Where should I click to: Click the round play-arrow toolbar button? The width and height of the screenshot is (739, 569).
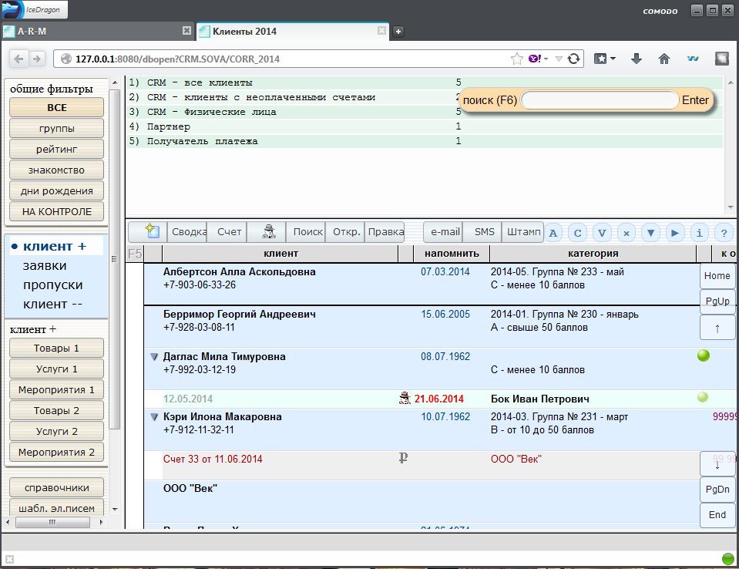(675, 233)
